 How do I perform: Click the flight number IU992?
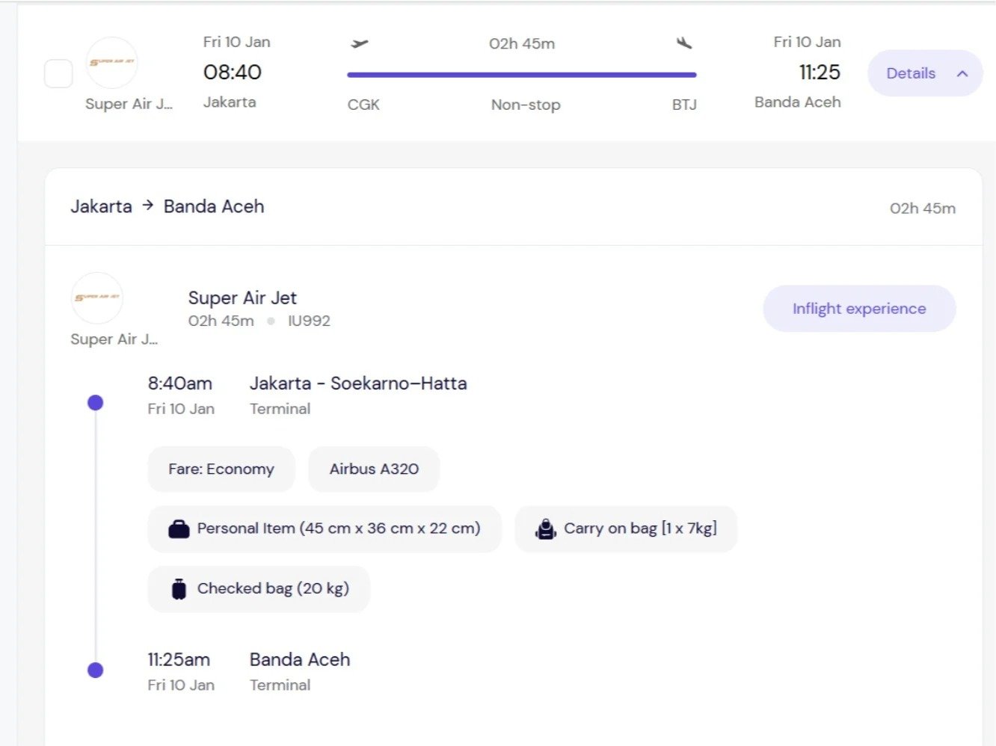click(x=309, y=321)
